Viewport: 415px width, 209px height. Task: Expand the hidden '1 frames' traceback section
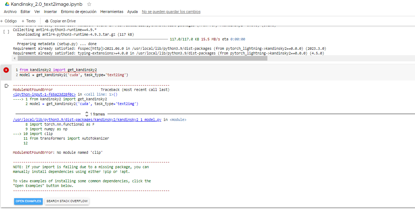95,113
